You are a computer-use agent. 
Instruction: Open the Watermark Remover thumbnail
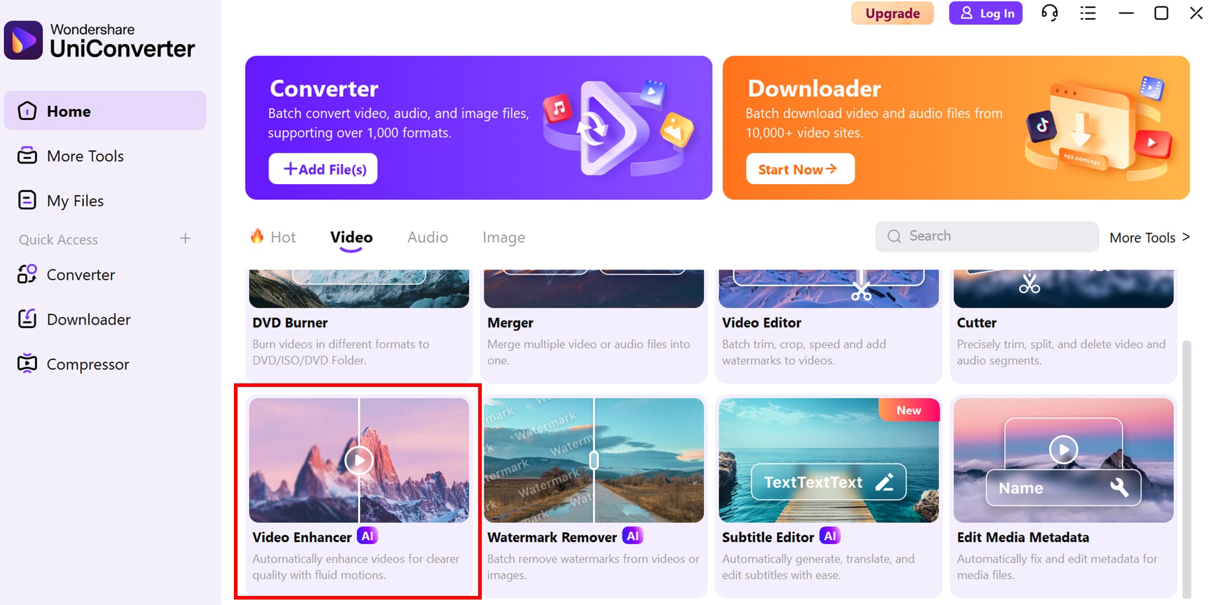594,460
